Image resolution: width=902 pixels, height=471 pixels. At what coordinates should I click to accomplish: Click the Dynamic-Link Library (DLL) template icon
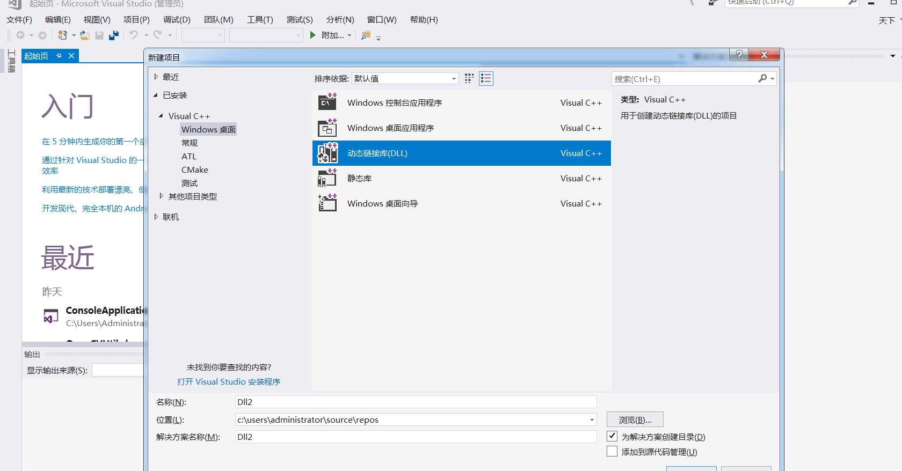coord(328,153)
